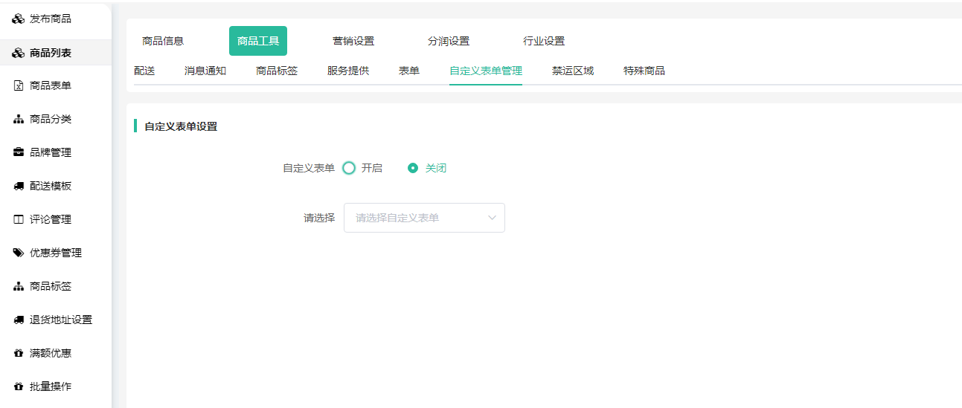Click the 商品表单 spreadsheet file icon
The width and height of the screenshot is (962, 408).
[x=19, y=86]
